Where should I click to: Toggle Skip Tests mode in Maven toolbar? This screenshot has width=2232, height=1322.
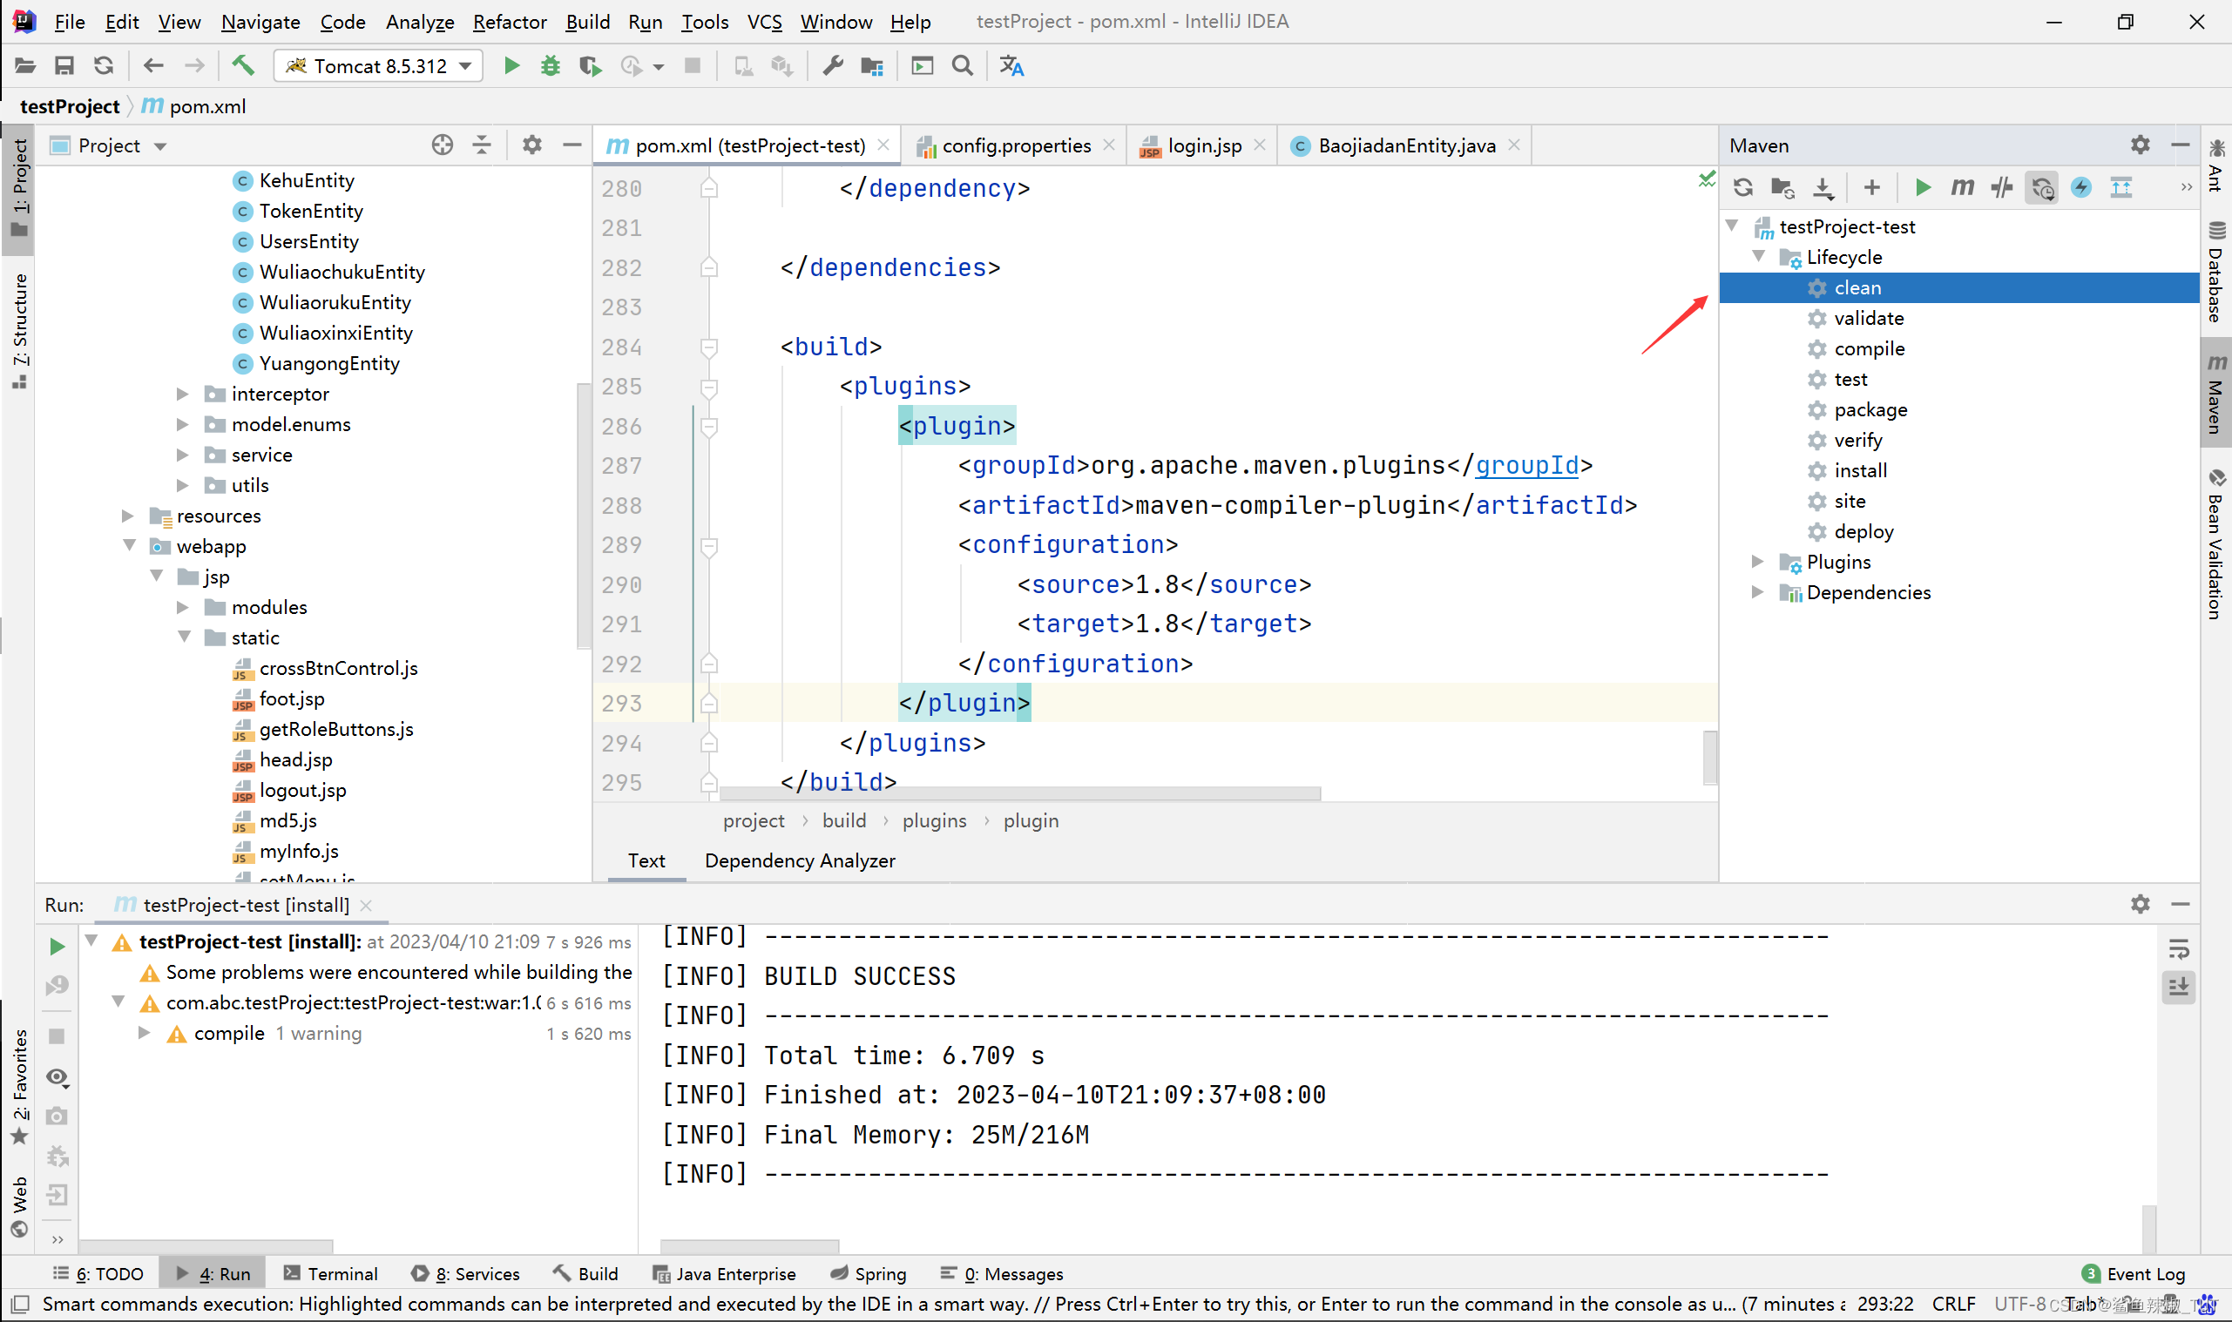point(2080,187)
